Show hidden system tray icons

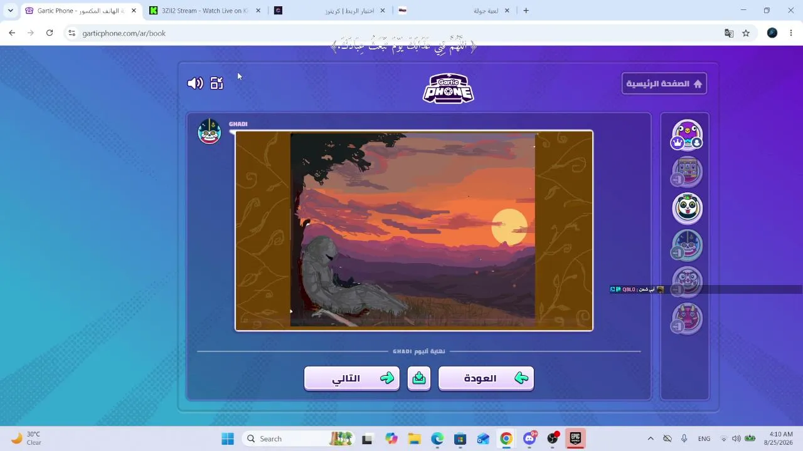click(x=651, y=438)
